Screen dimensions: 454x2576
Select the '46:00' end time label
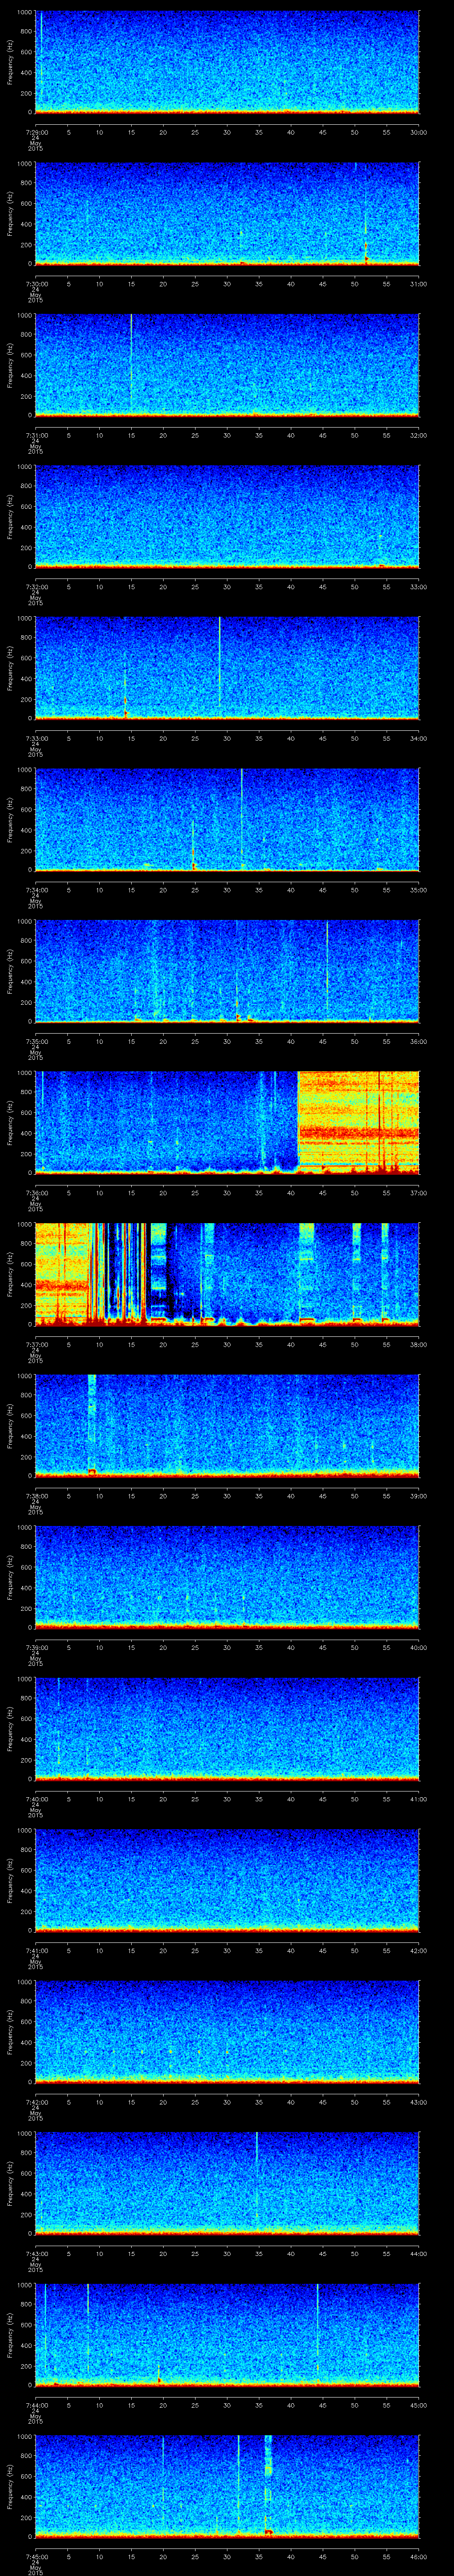pos(419,2556)
